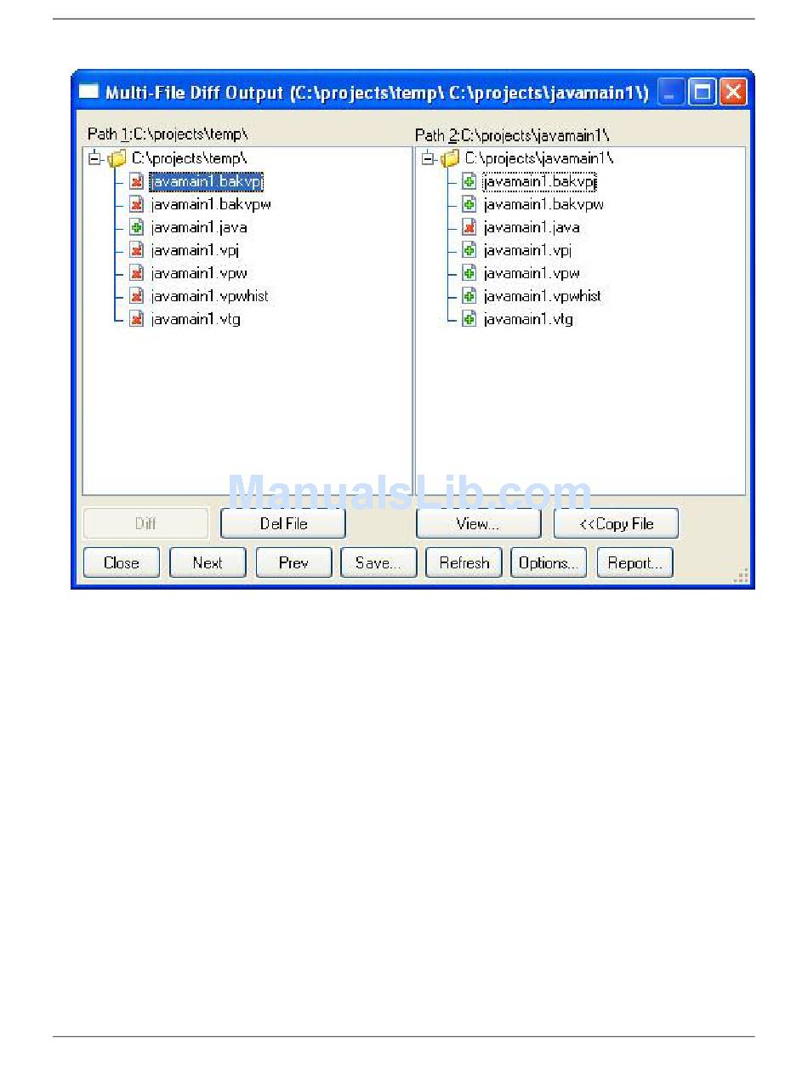Select javamain1.bakvpw in the Path 1 tree
This screenshot has height=1078, width=808.
click(211, 204)
